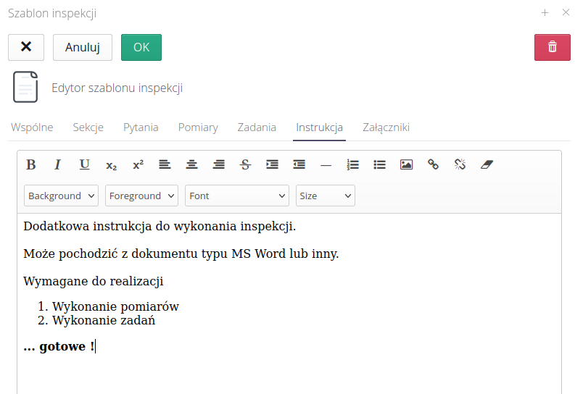The height and width of the screenshot is (394, 575).
Task: Center align the text
Action: tap(191, 164)
